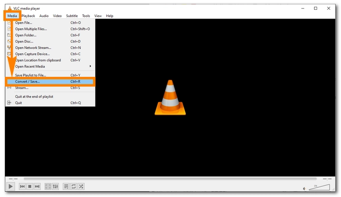Click the Open Disc entry's disc icon

pos(9,41)
